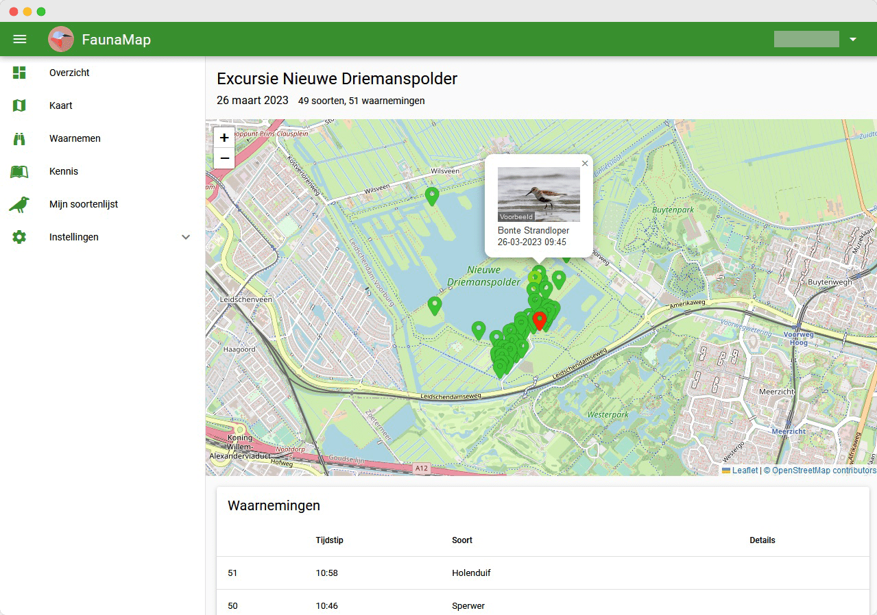The image size is (877, 615).
Task: Select the Overzicht grid icon
Action: [x=19, y=73]
